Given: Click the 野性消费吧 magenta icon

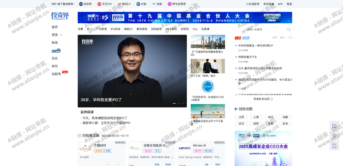Looking at the screenshot, I should click(x=169, y=4).
